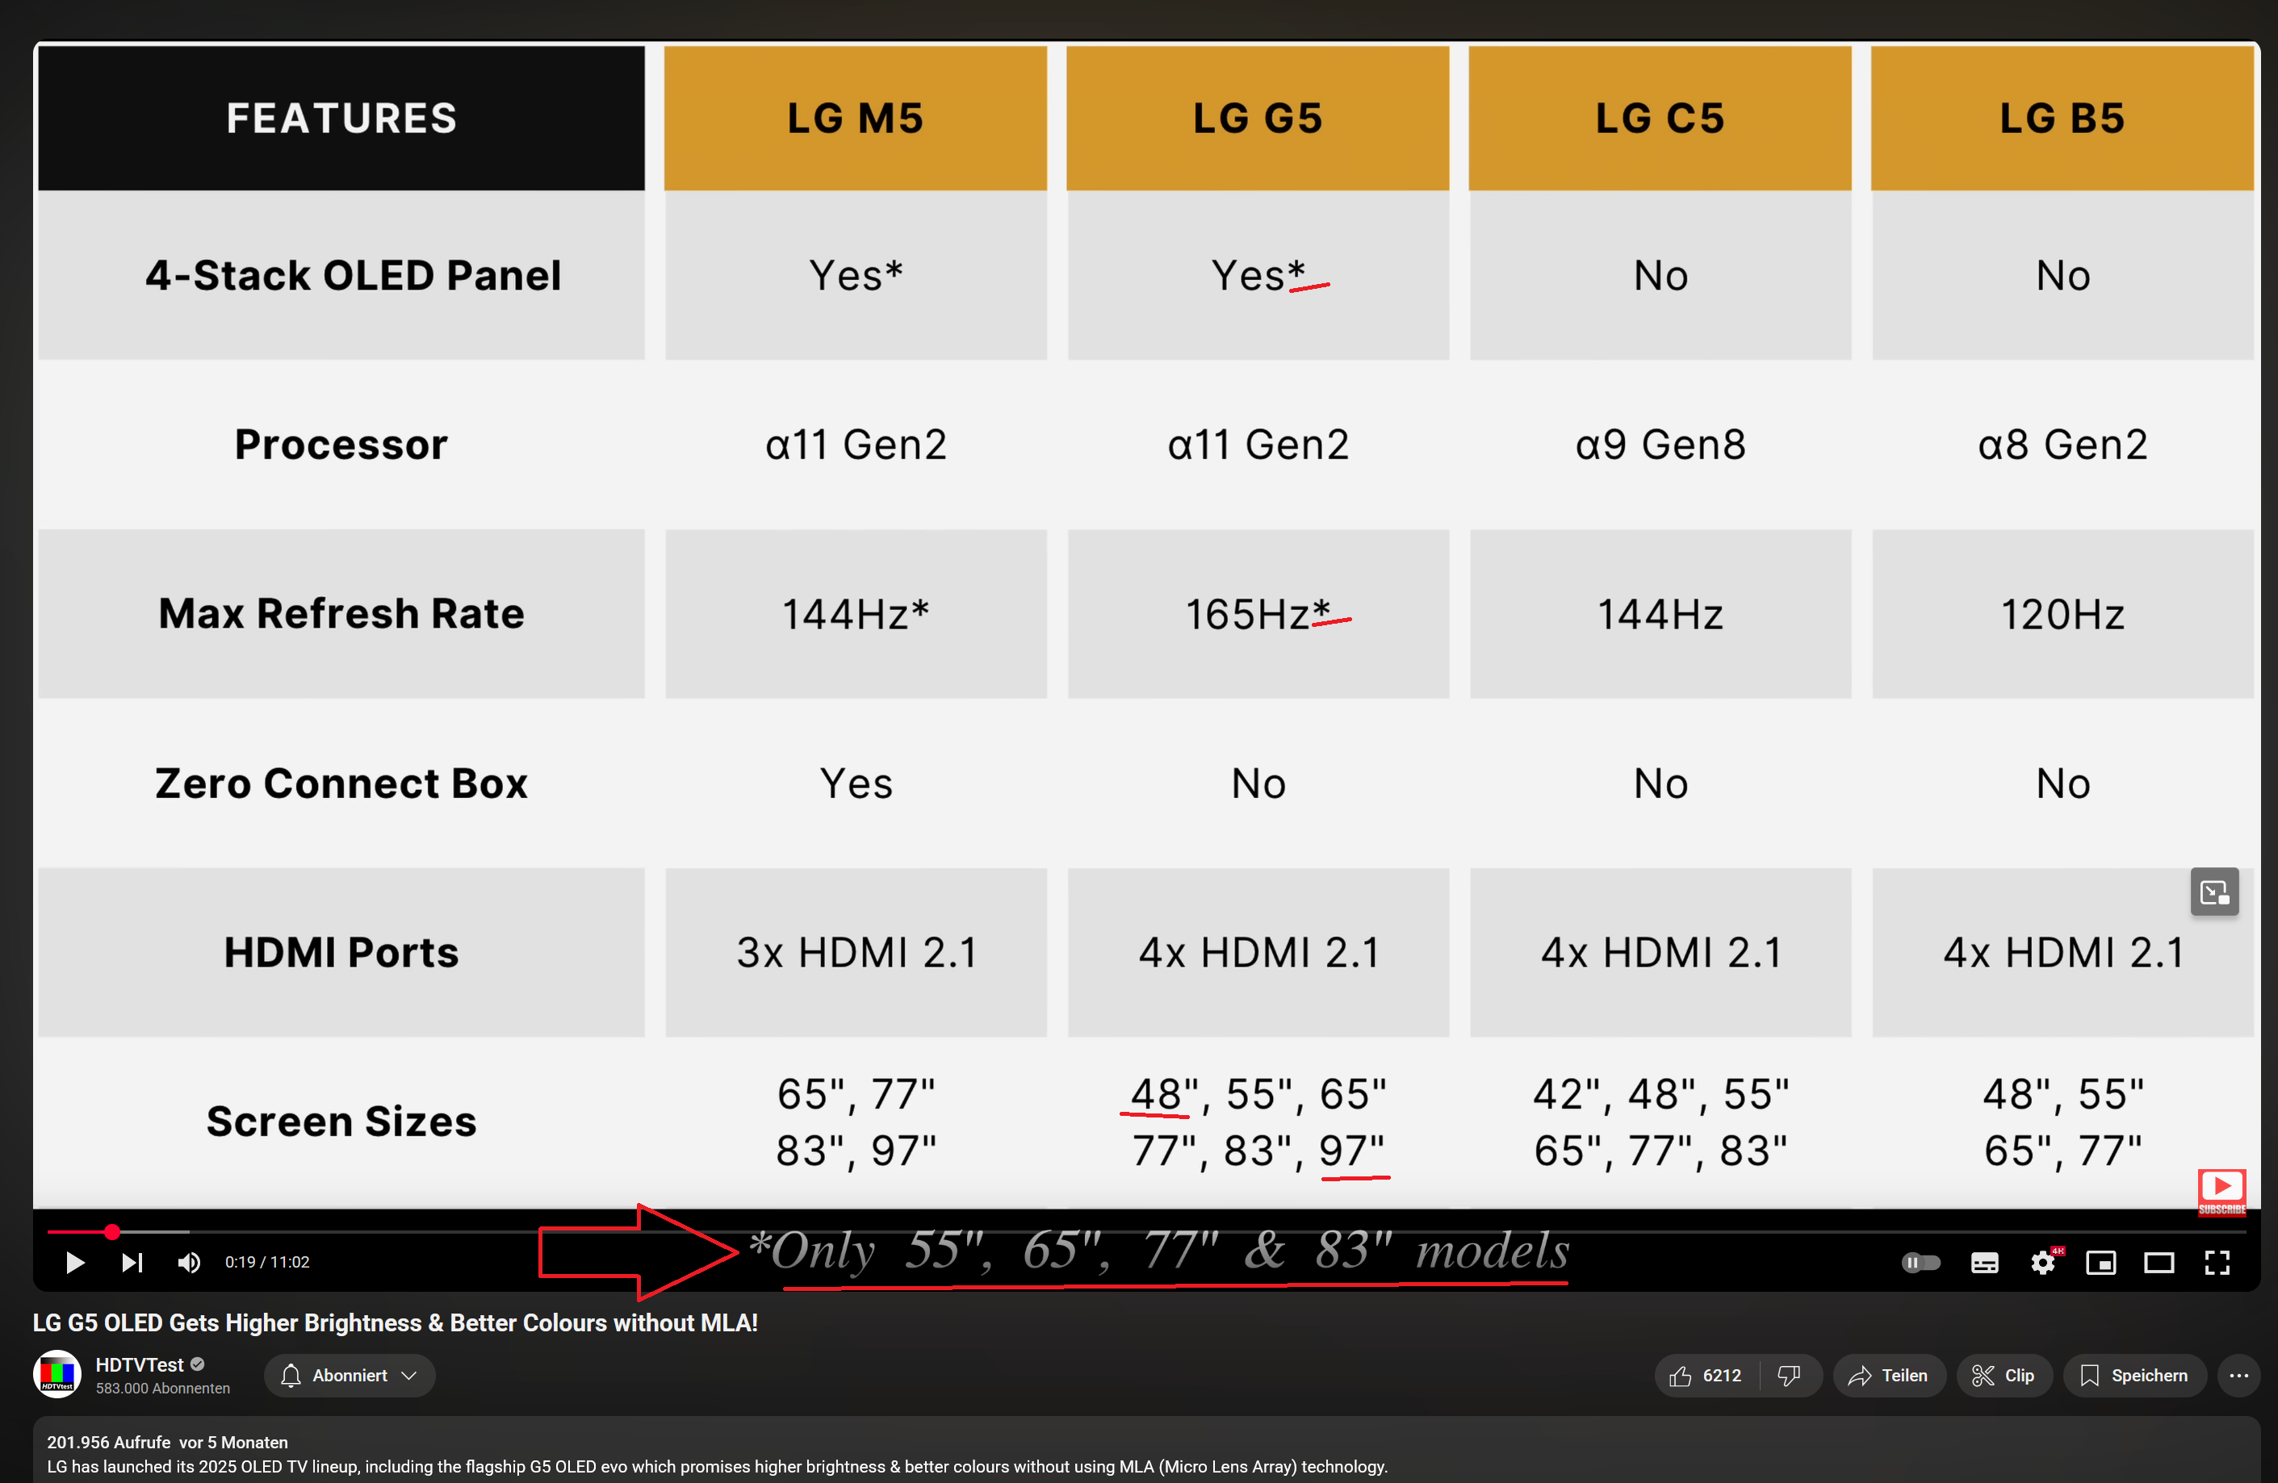Create a Clip of the video
Image resolution: width=2278 pixels, height=1483 pixels.
(x=2004, y=1376)
